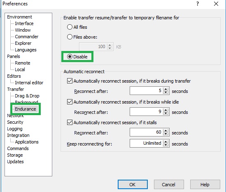Open the Storage preferences page
The height and width of the screenshot is (192, 226).
click(x=15, y=155)
